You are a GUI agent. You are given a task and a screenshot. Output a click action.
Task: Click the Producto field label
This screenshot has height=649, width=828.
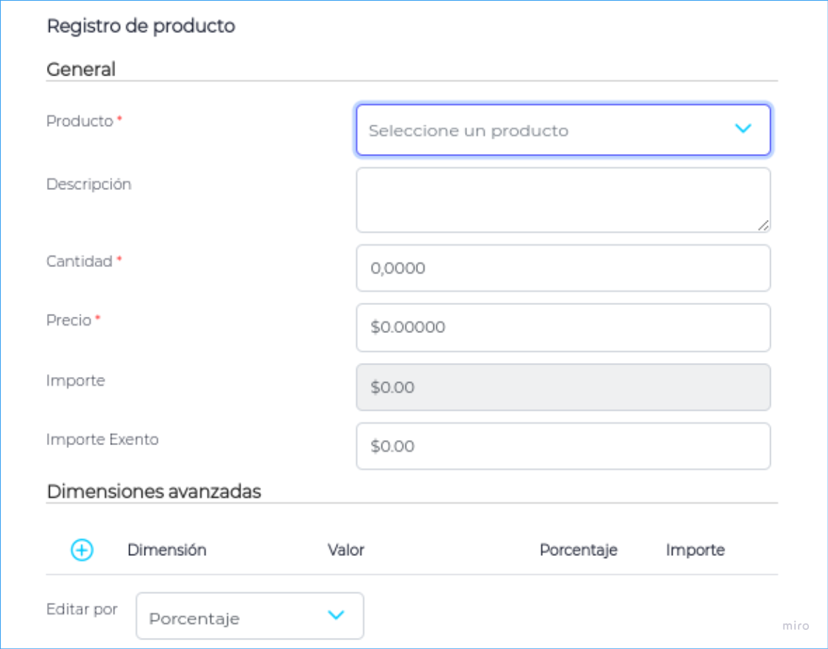click(x=79, y=121)
